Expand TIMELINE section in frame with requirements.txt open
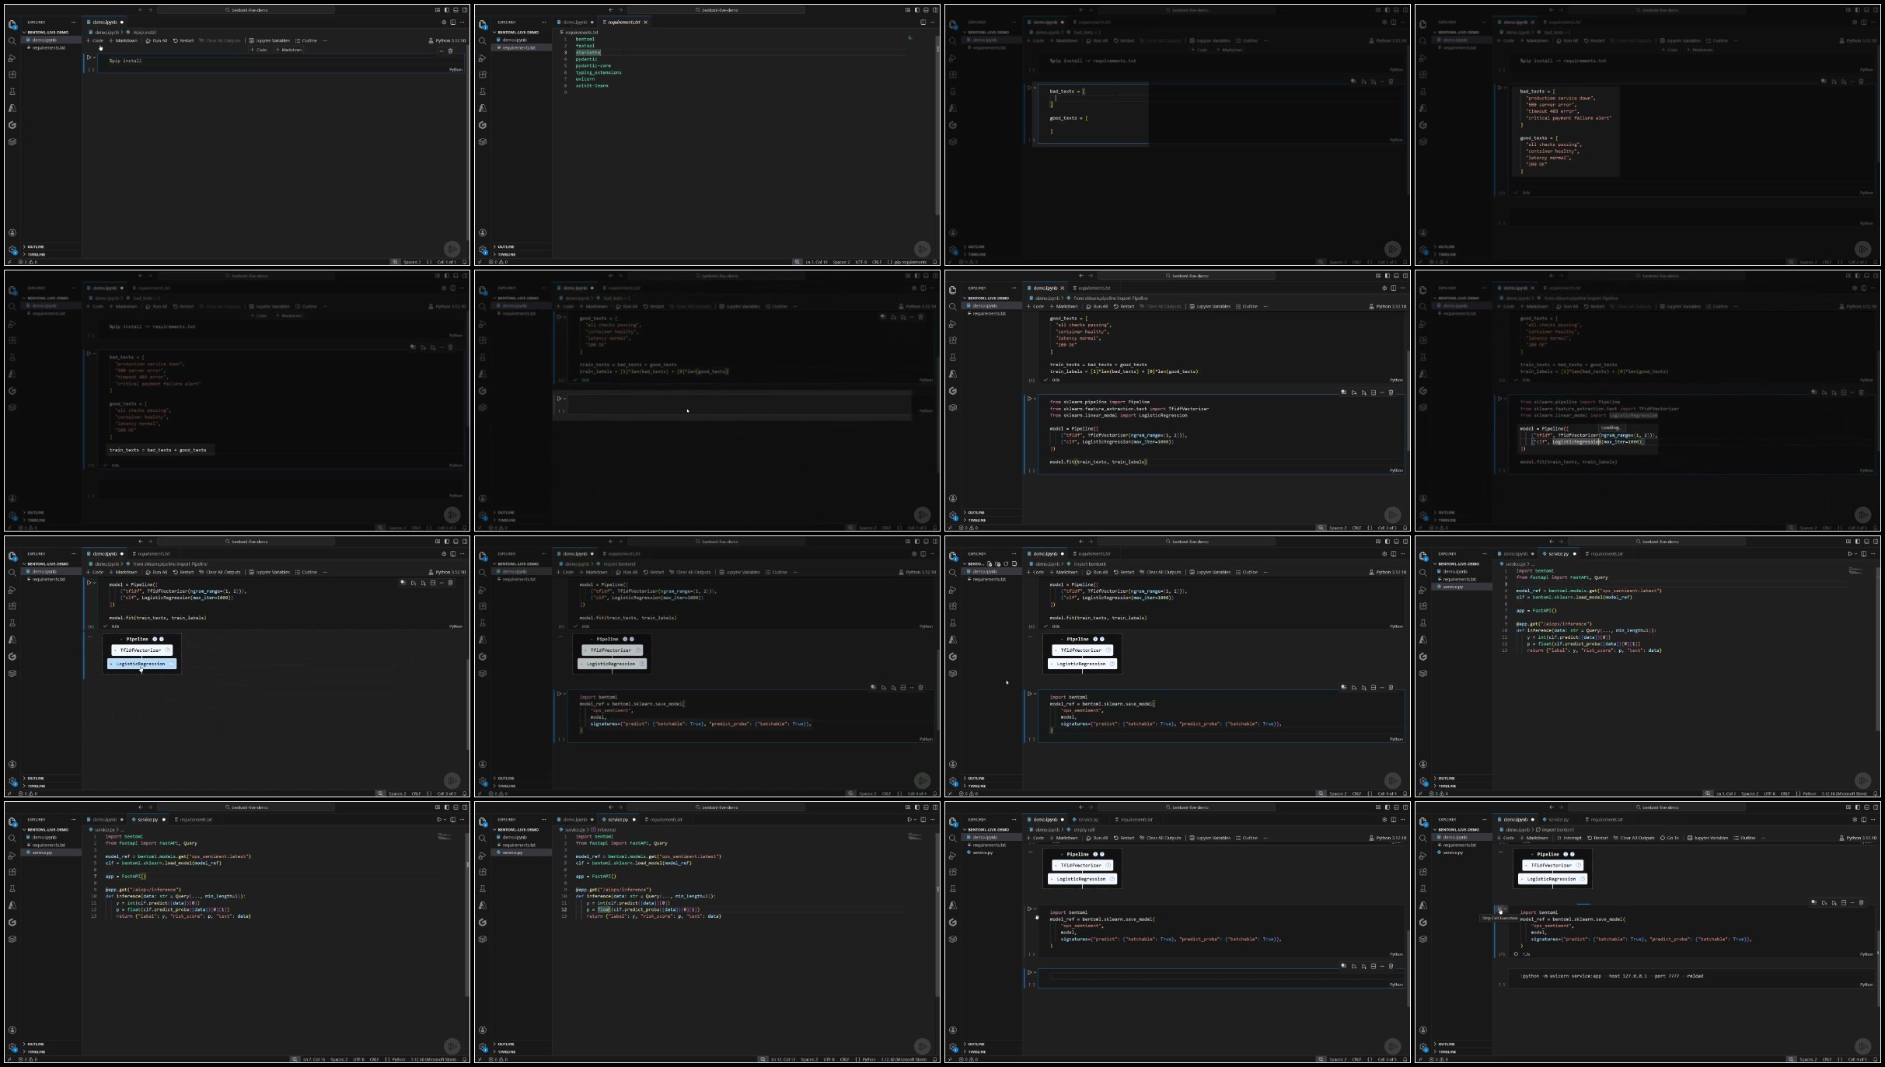The image size is (1885, 1067). (522, 254)
